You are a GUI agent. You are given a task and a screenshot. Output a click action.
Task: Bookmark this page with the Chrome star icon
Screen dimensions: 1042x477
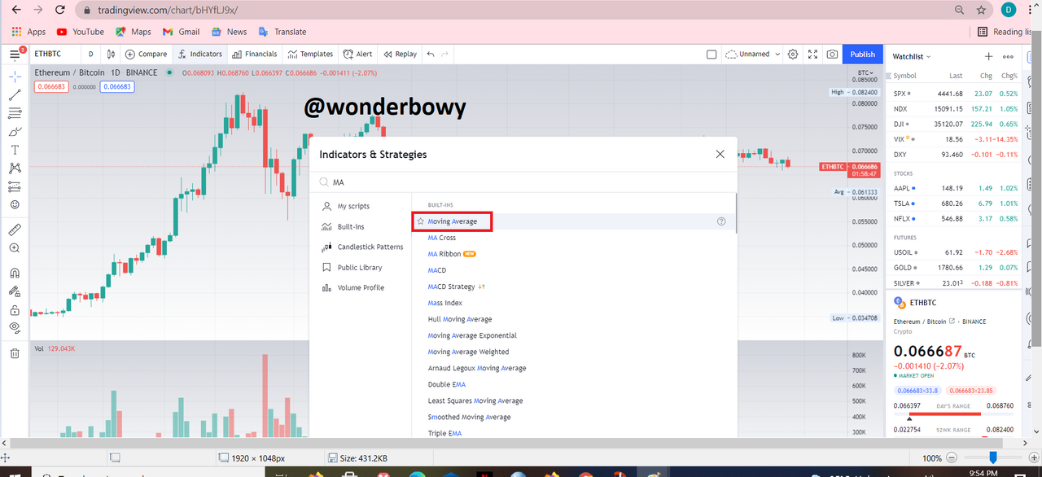[983, 10]
